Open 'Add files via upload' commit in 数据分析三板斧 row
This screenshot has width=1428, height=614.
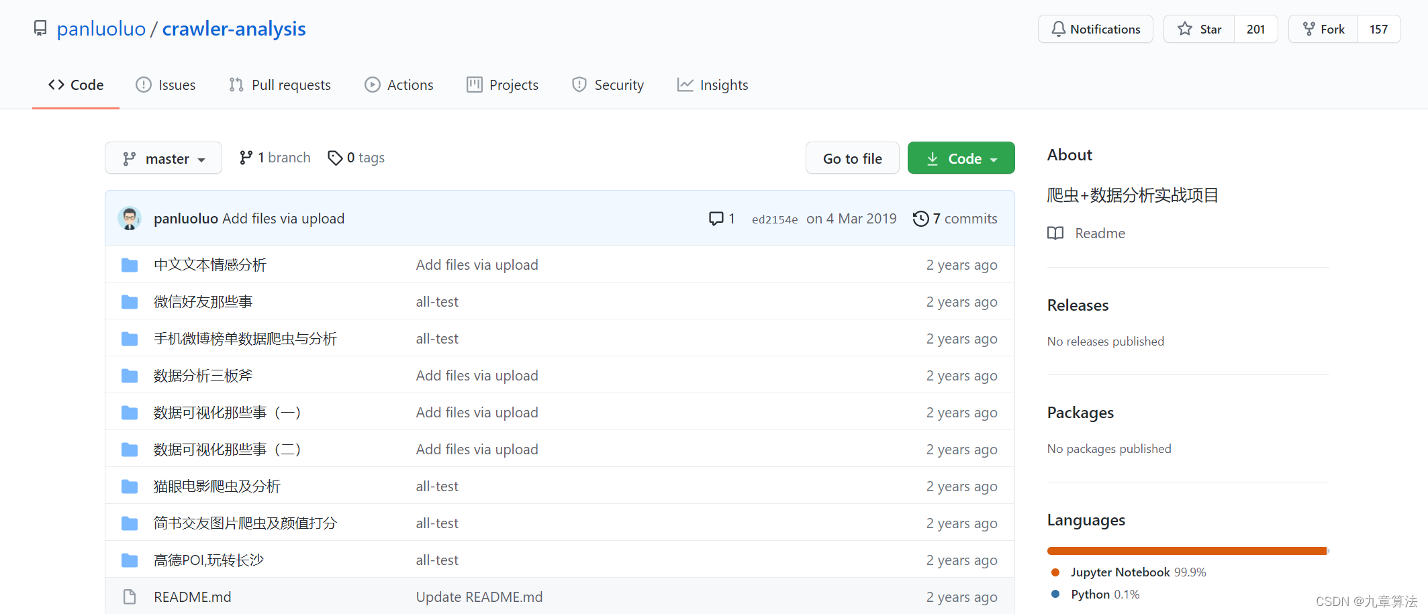click(477, 376)
